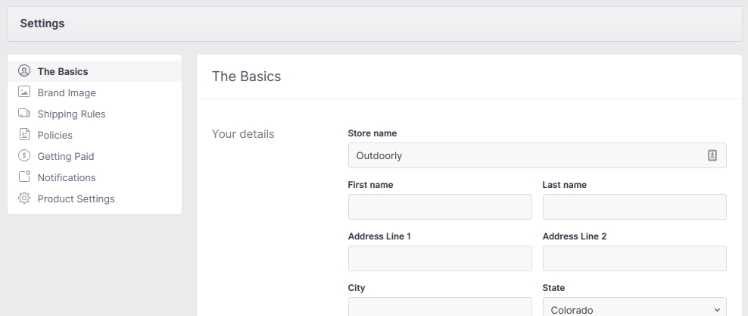Open the State dropdown showing Colorado
This screenshot has width=748, height=316.
click(x=634, y=309)
